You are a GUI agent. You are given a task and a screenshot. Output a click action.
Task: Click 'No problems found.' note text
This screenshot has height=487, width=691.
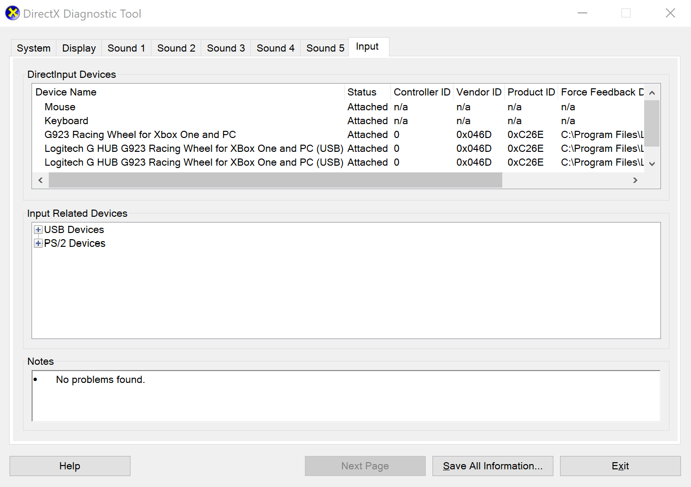[100, 380]
